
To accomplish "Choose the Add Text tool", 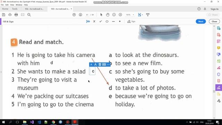I will (88, 22).
